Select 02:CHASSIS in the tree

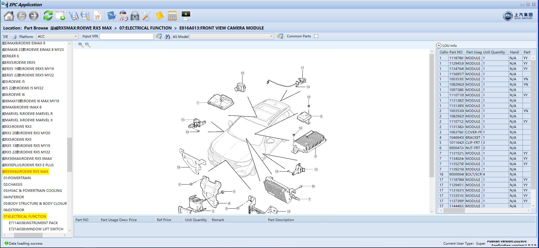pyautogui.click(x=13, y=184)
